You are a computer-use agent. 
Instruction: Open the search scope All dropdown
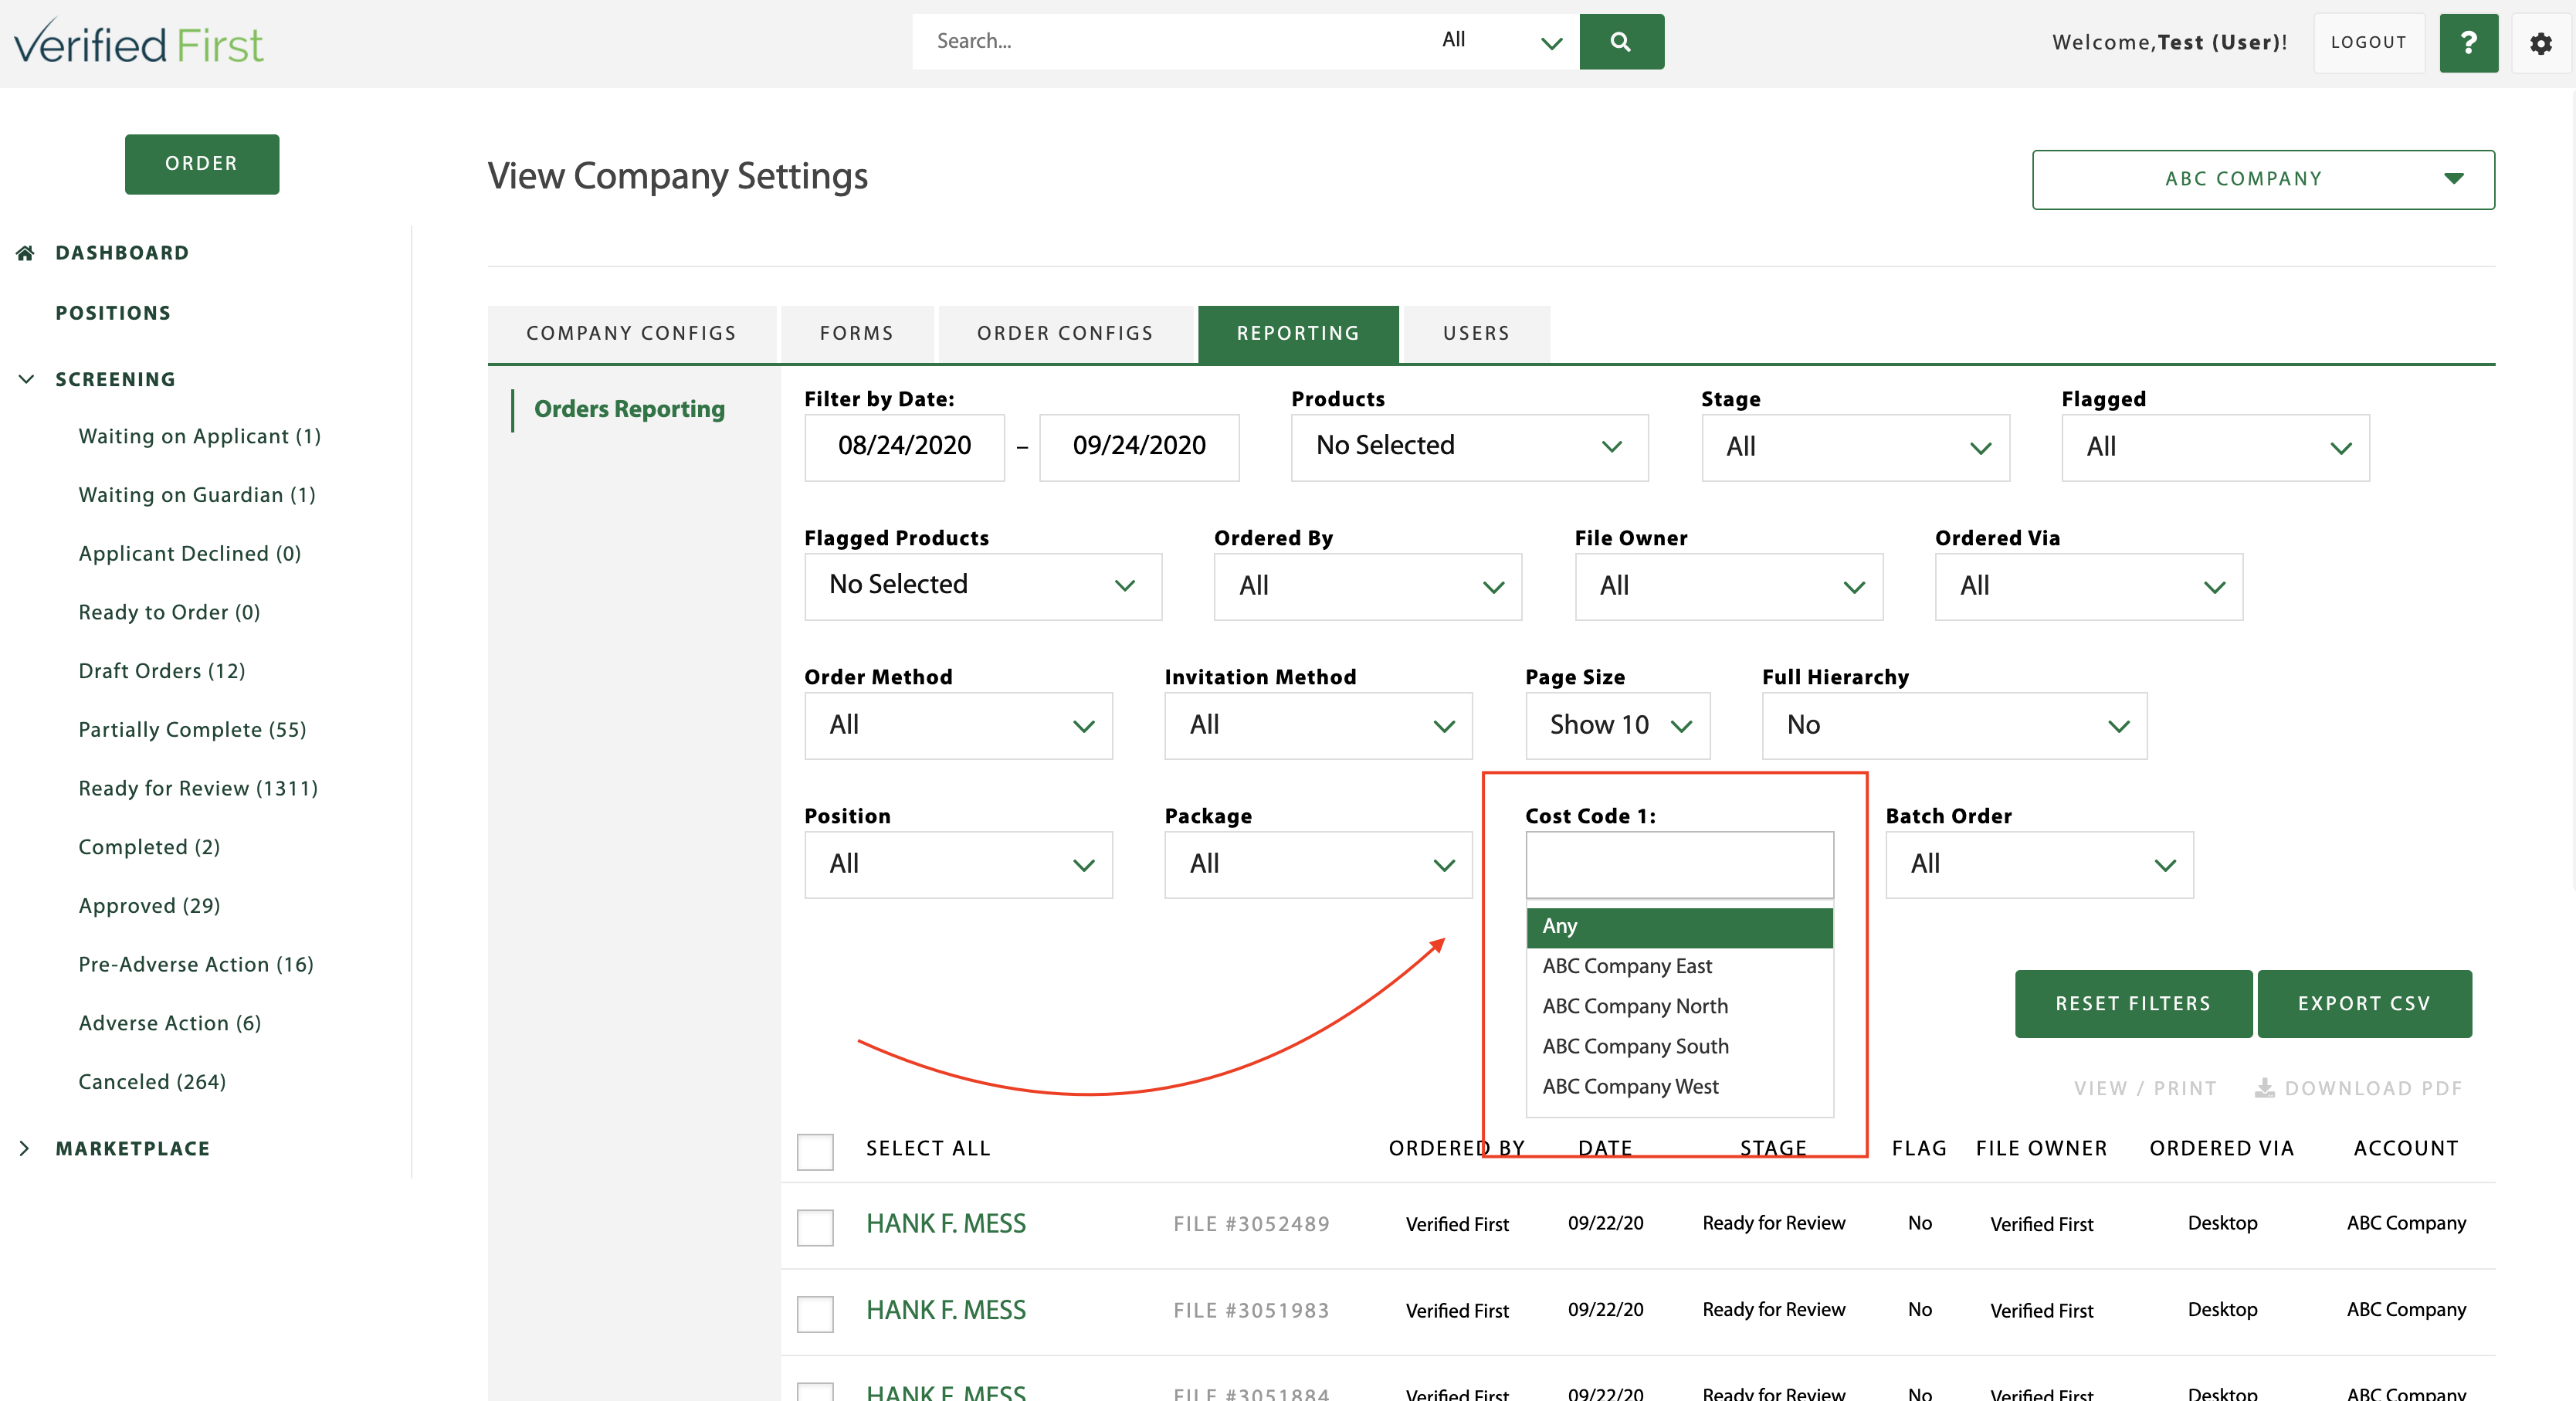[1500, 41]
